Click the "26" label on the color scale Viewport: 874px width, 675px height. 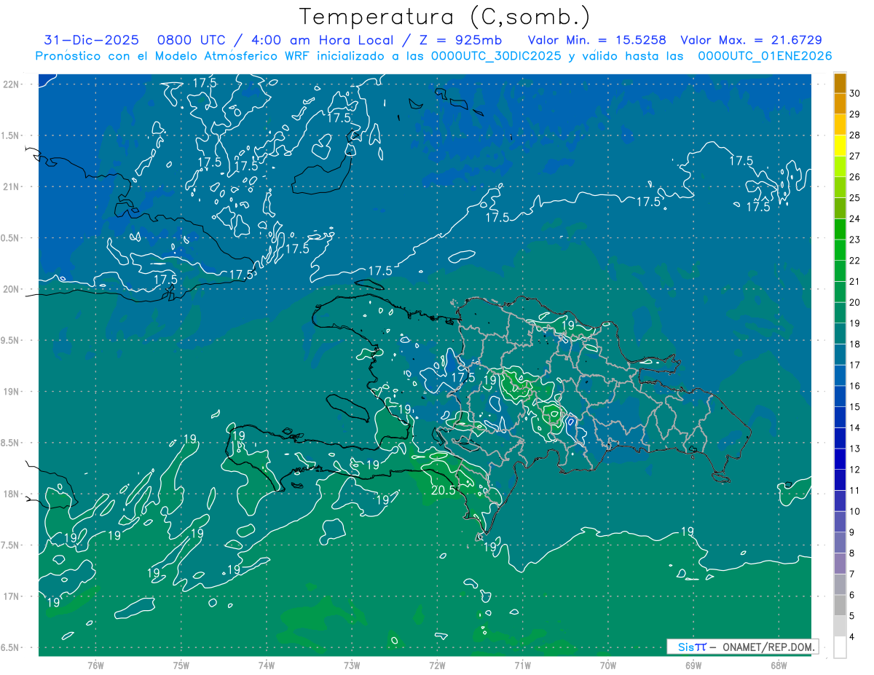pyautogui.click(x=854, y=177)
